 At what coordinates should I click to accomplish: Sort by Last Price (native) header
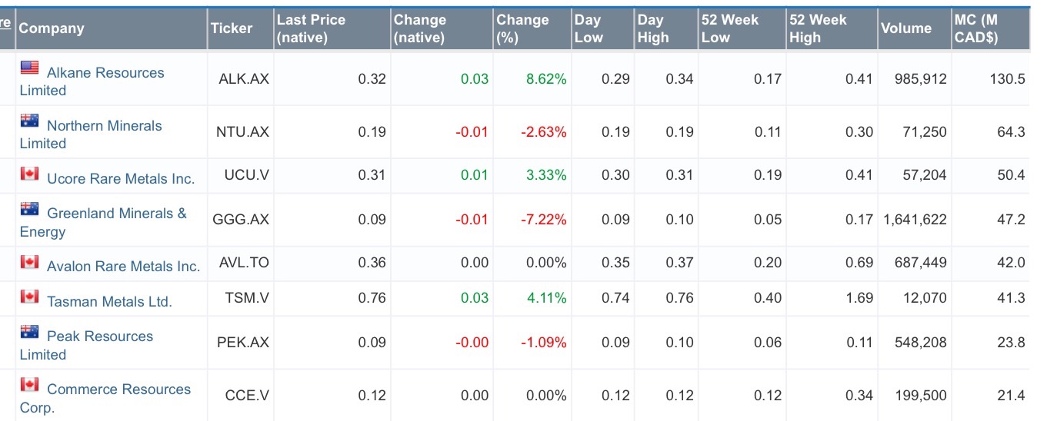[311, 28]
